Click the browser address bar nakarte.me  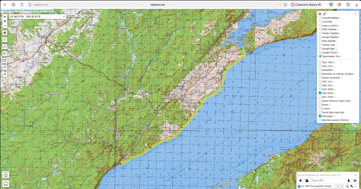pyautogui.click(x=157, y=5)
